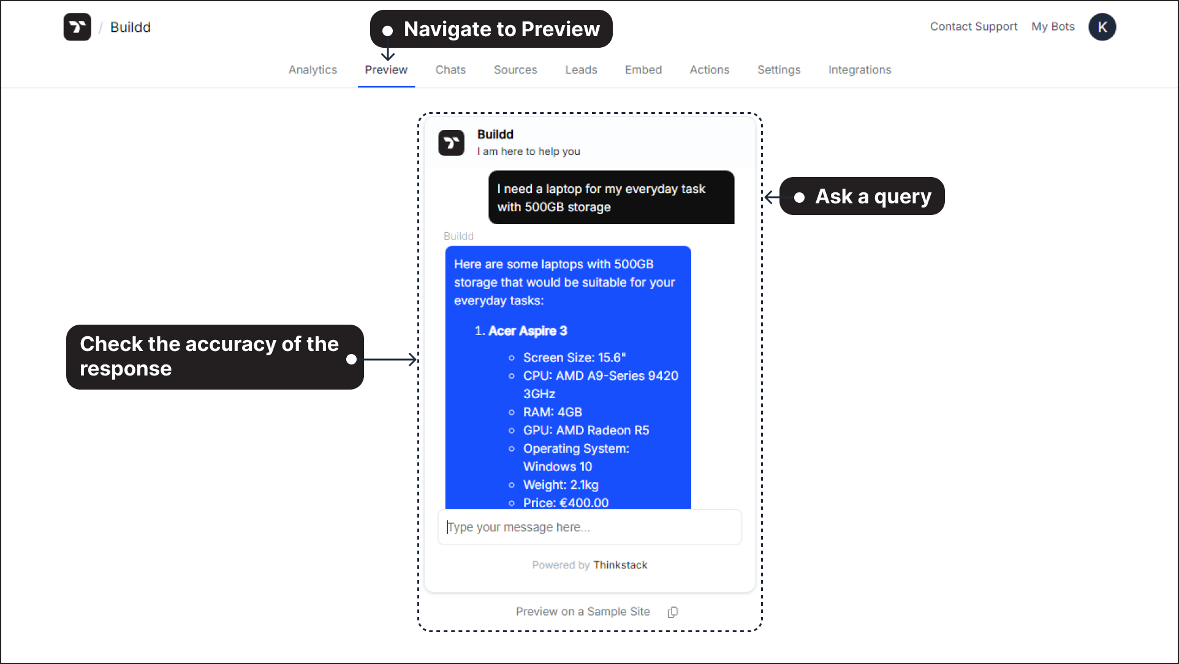Click the Leads tab item
The height and width of the screenshot is (664, 1179).
click(582, 70)
